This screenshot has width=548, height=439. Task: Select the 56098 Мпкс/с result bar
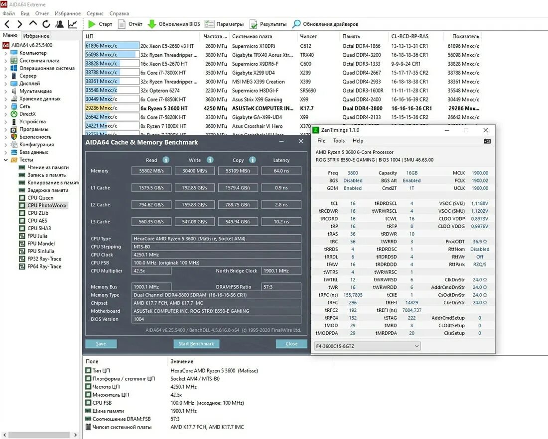coord(112,54)
